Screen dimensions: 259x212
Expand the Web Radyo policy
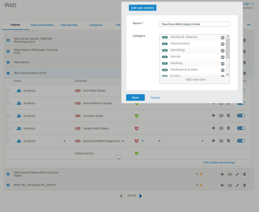(8, 62)
